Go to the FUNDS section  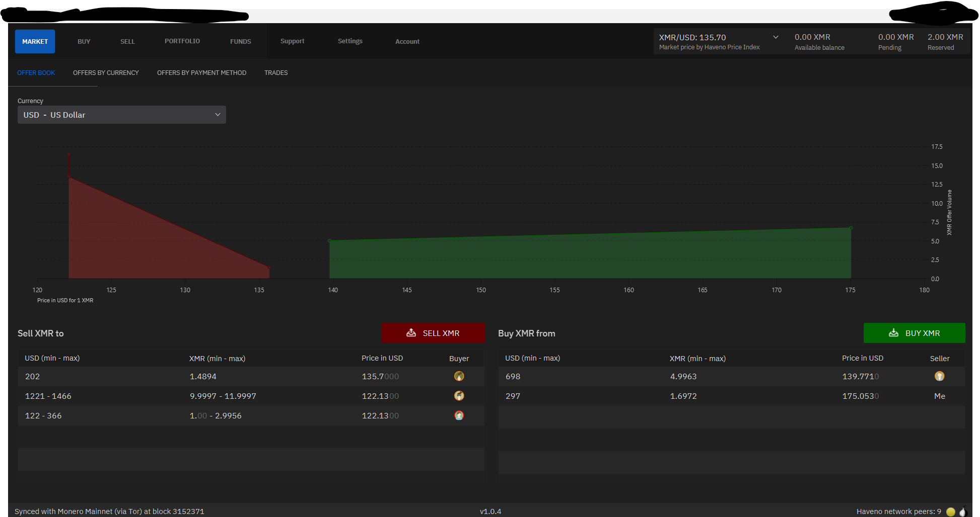pyautogui.click(x=240, y=41)
